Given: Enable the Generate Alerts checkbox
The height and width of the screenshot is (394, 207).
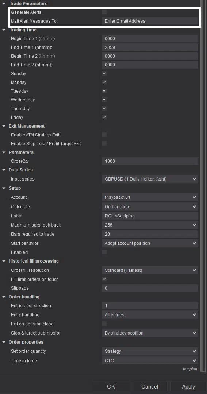Looking at the screenshot, I should click(104, 12).
